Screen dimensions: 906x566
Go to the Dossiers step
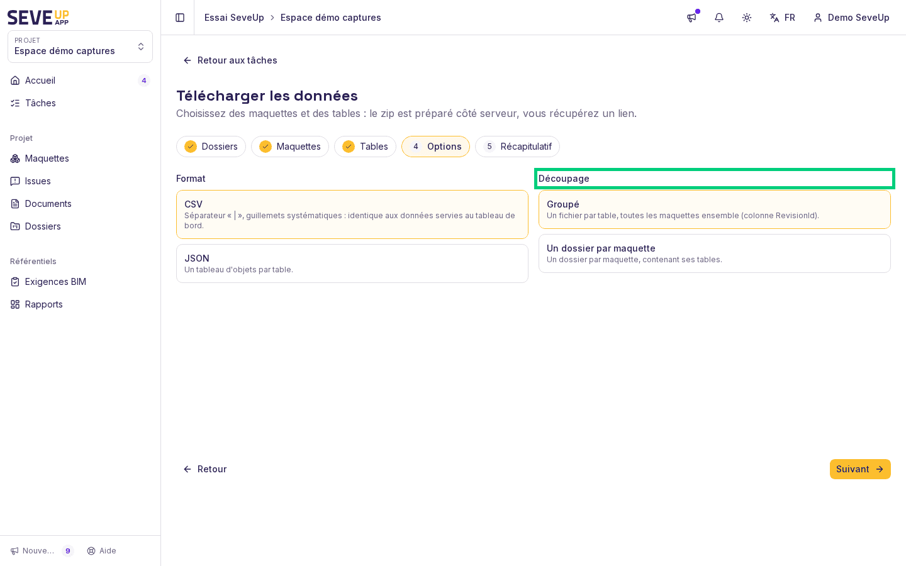(211, 147)
